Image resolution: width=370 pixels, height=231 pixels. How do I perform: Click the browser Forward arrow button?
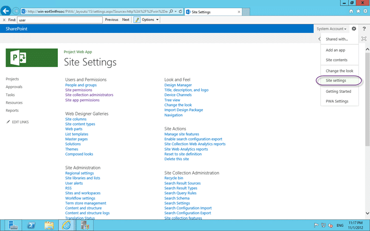[16, 11]
